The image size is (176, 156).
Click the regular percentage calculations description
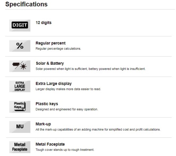click(58, 49)
